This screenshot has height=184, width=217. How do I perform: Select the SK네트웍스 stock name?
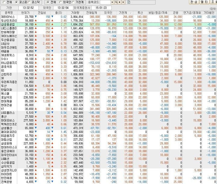coord(8,55)
